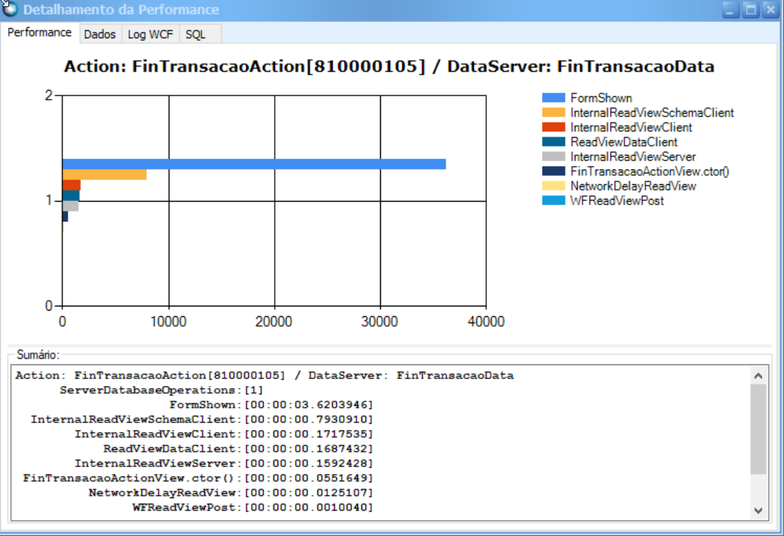Open the Dados tab
Screen dimensions: 784x536
[x=100, y=34]
